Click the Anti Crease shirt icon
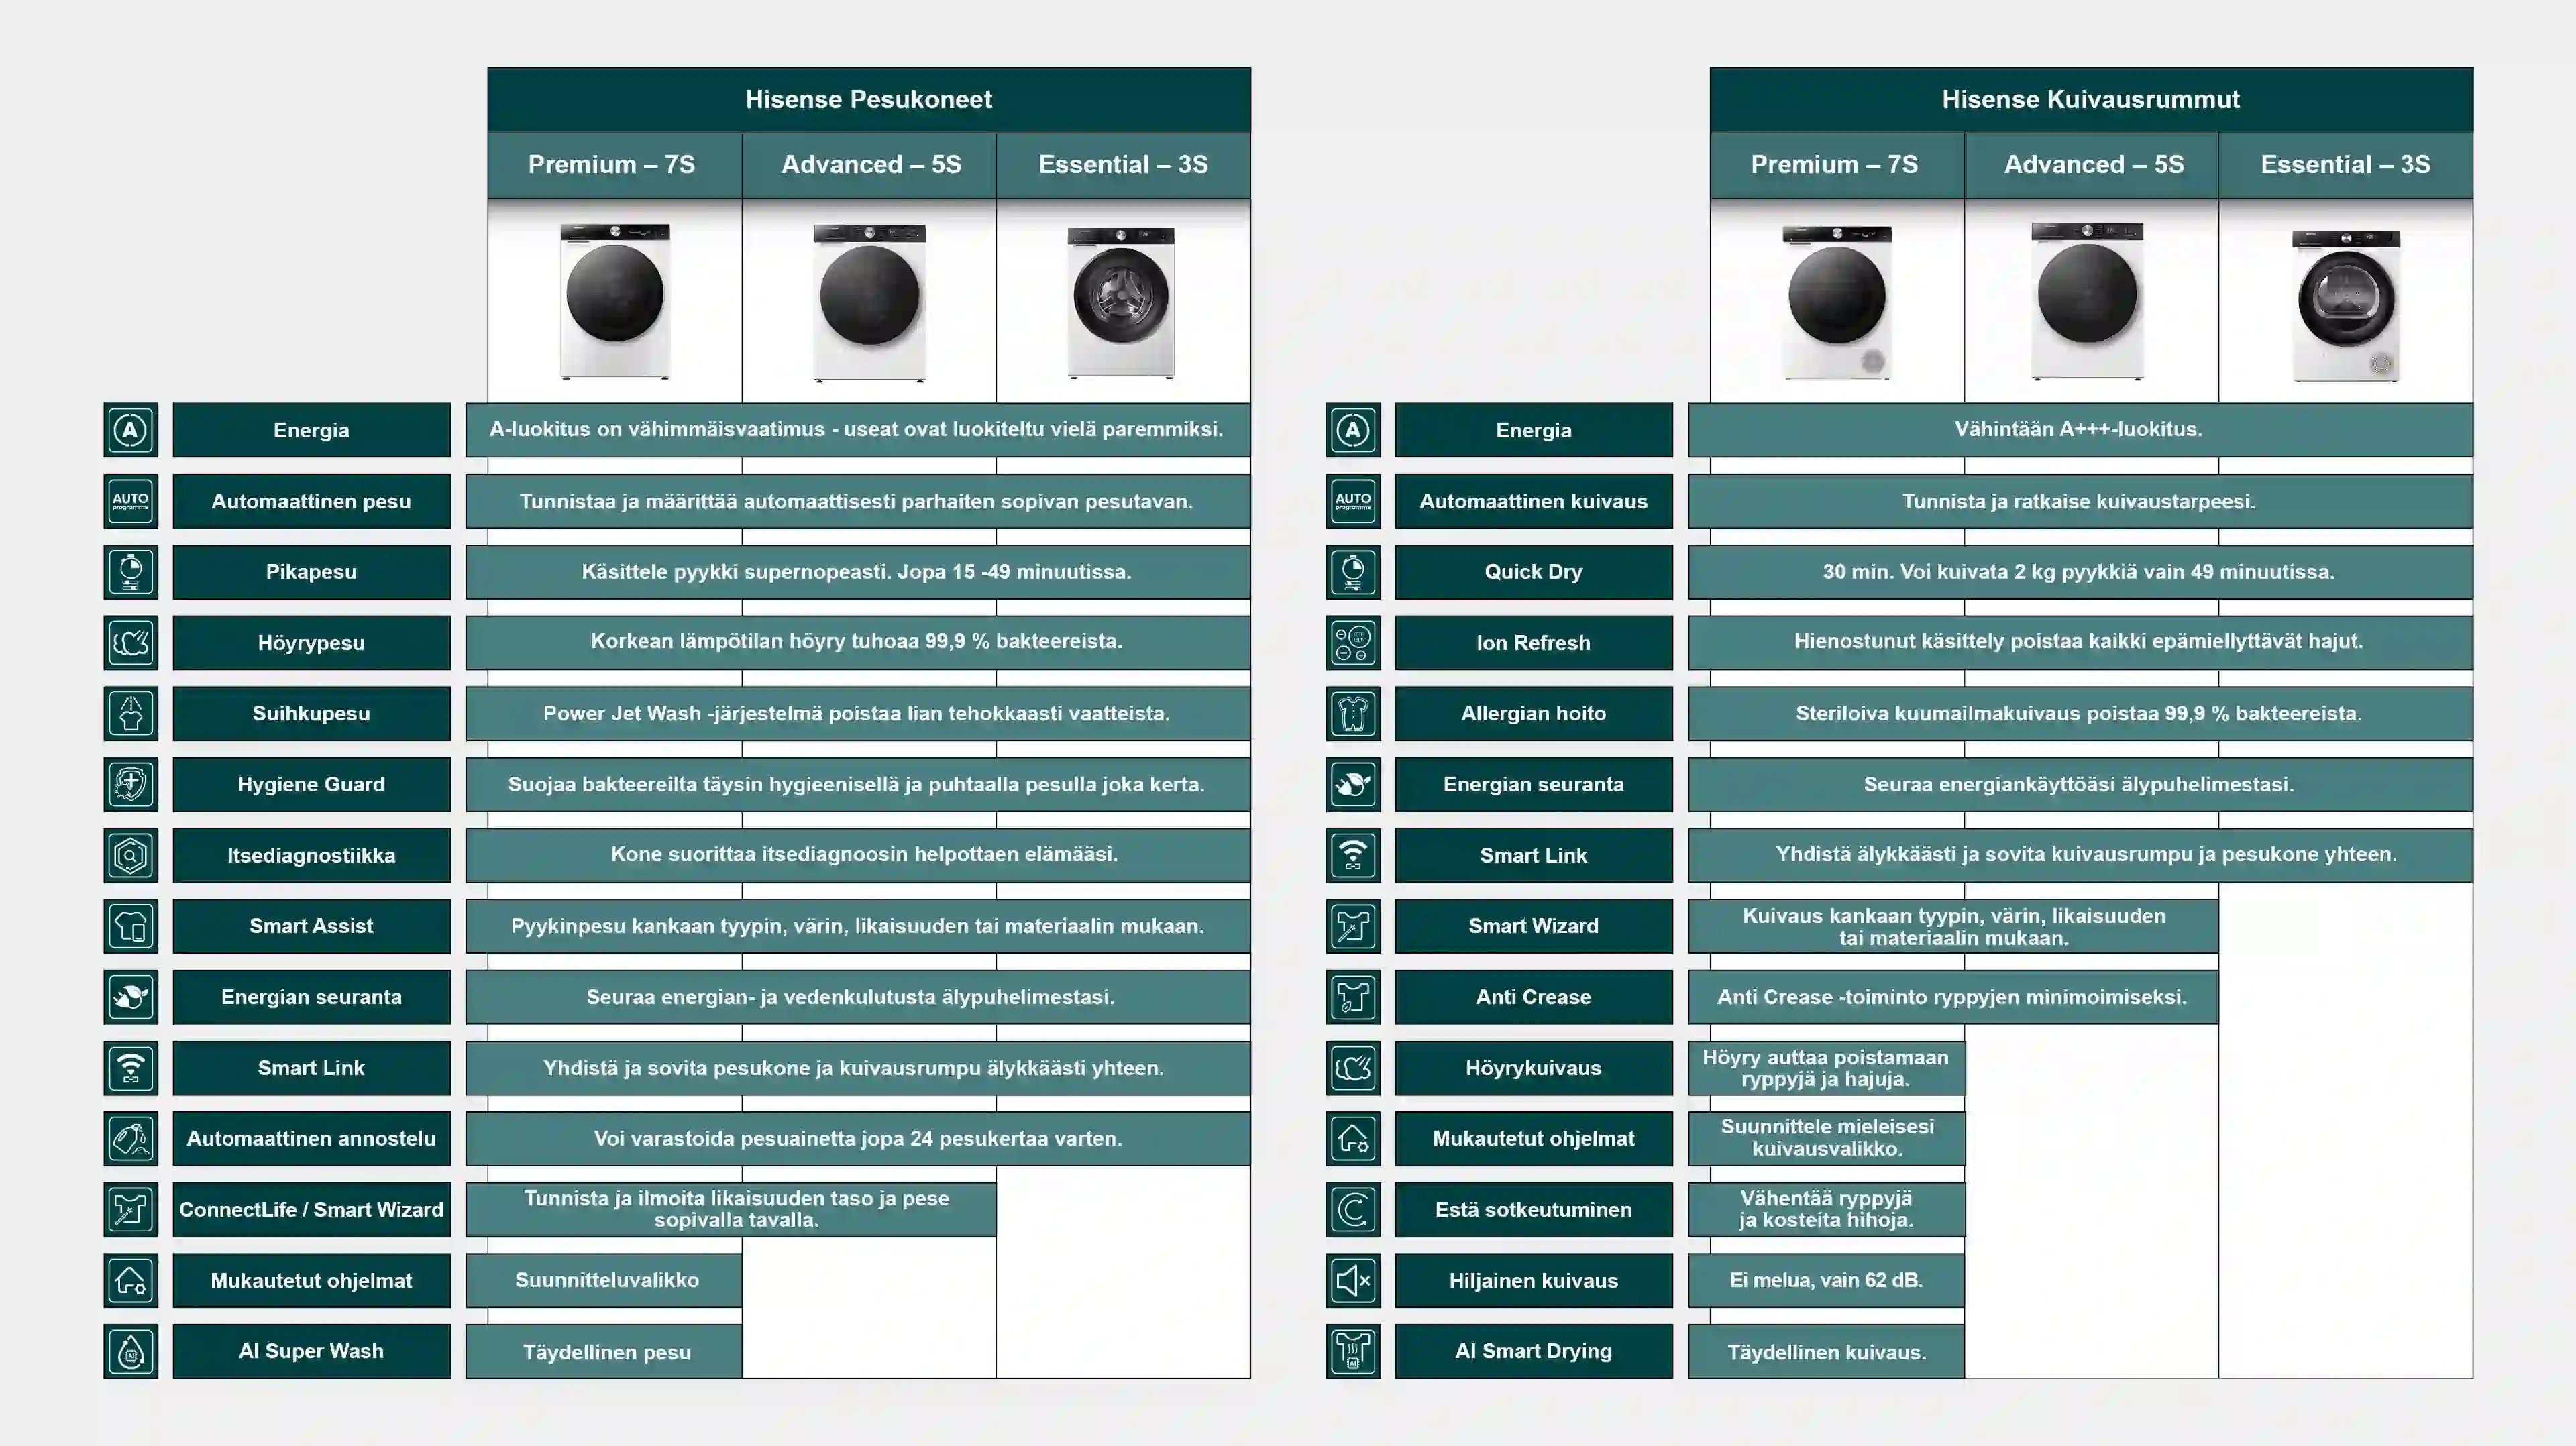2576x1446 pixels. 1353,997
